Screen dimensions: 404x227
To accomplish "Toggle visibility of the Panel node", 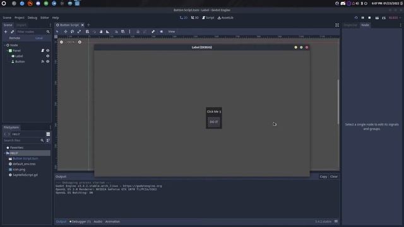I will coord(48,50).
